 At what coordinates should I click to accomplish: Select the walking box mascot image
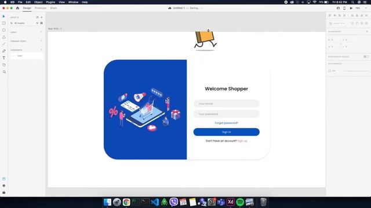tap(205, 40)
